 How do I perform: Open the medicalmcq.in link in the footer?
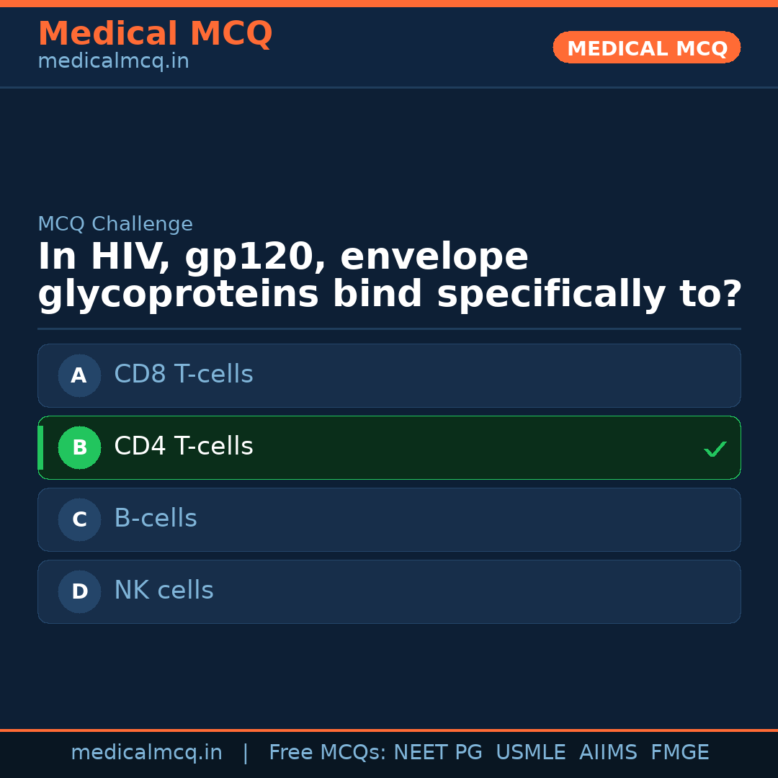click(146, 753)
